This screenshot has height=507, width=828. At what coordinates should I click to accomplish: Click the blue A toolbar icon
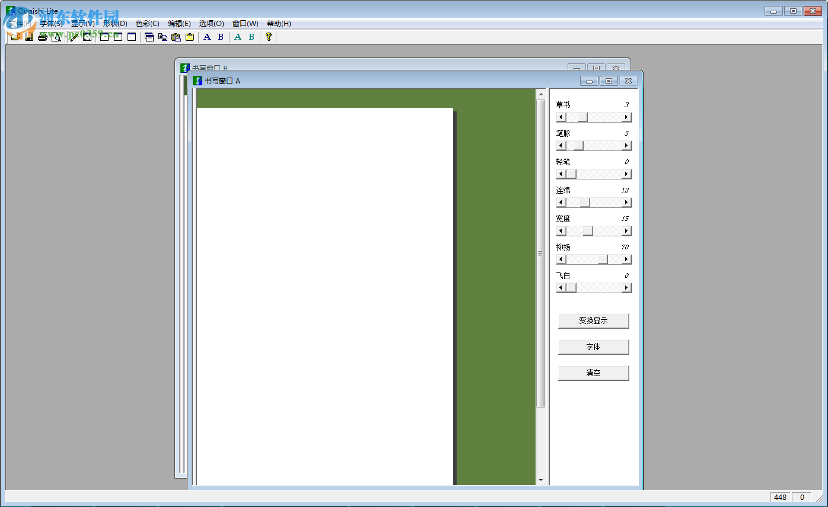[207, 37]
